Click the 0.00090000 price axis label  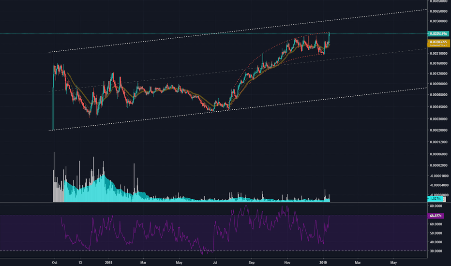click(438, 84)
